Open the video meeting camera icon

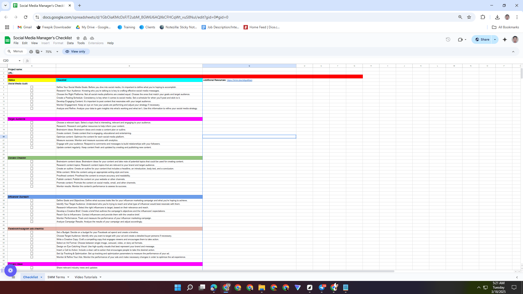click(460, 39)
